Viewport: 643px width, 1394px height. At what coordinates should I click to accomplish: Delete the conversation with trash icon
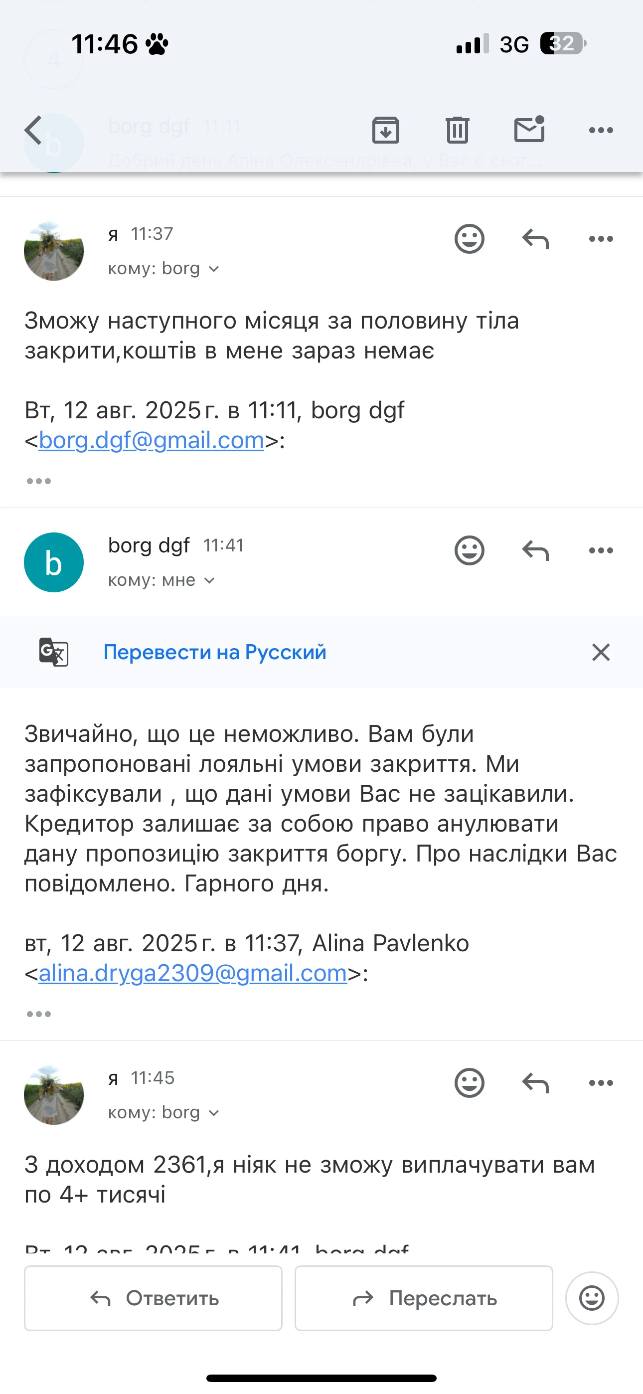[x=458, y=131]
